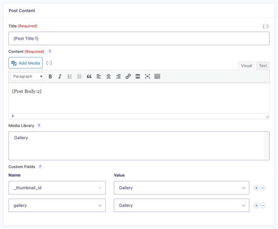Toggle bold formatting in editor toolbar

pos(50,76)
